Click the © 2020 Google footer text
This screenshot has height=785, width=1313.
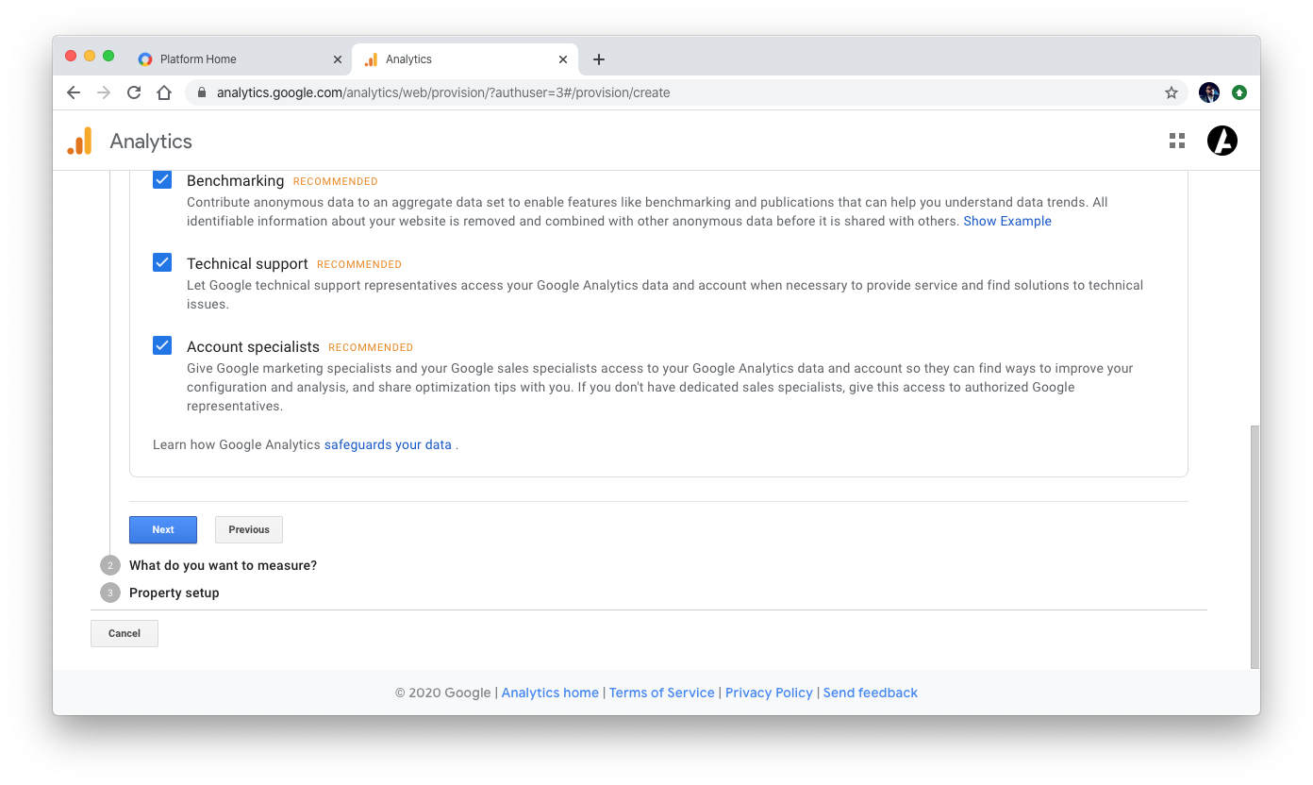pyautogui.click(x=443, y=693)
